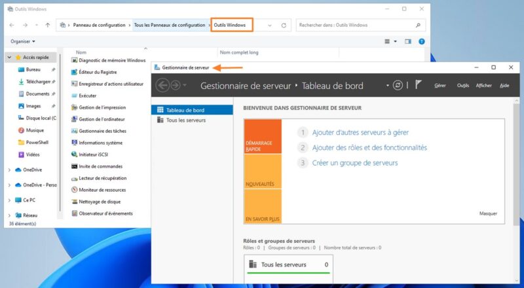Open the Gérer menu
This screenshot has width=524, height=288.
440,86
